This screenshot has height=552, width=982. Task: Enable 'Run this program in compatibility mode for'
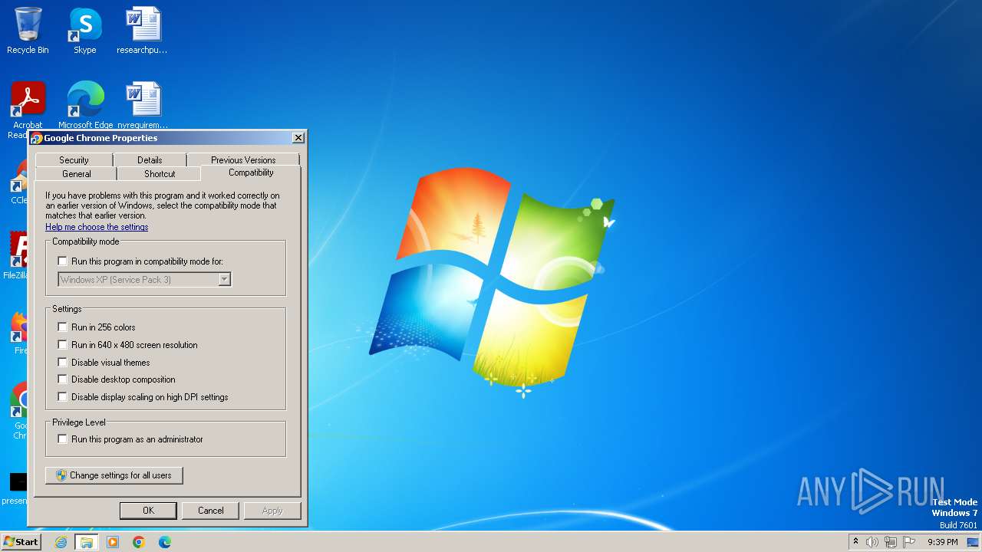tap(63, 261)
